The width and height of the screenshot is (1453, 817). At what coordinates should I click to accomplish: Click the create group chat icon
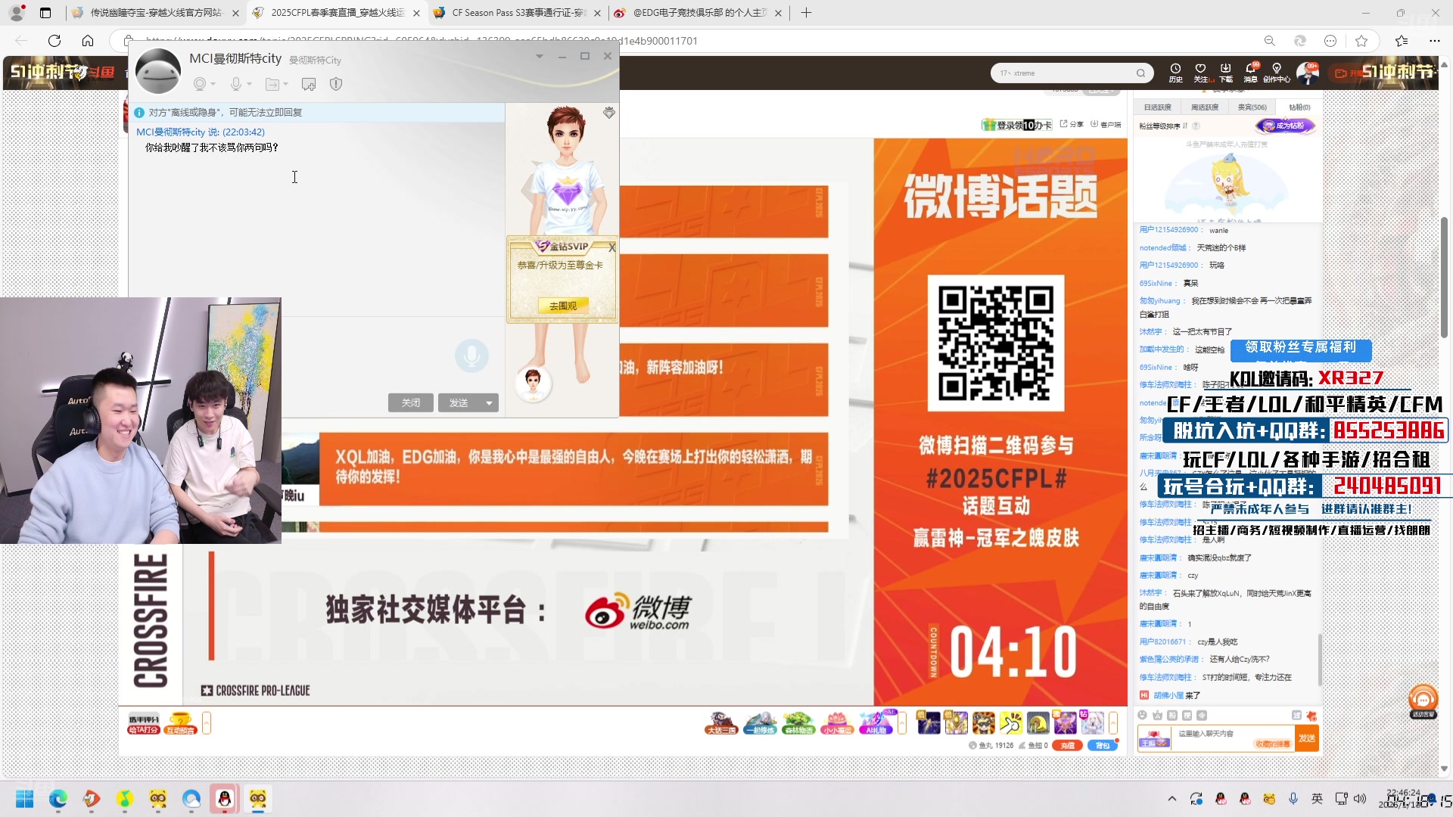click(x=309, y=84)
